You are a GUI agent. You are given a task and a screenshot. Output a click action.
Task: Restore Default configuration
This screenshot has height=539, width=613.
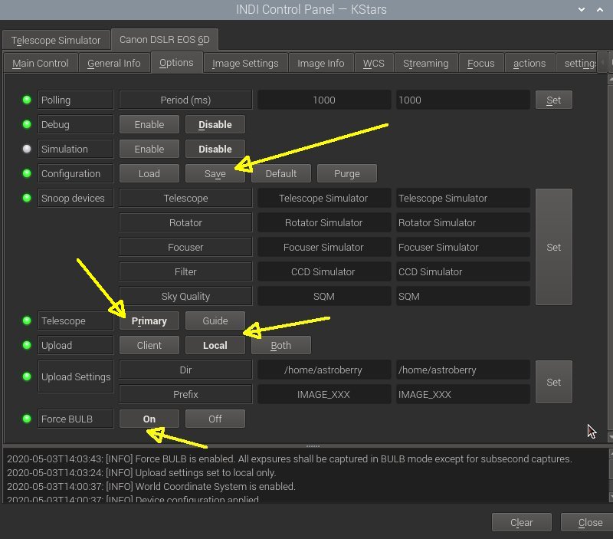[x=281, y=174]
